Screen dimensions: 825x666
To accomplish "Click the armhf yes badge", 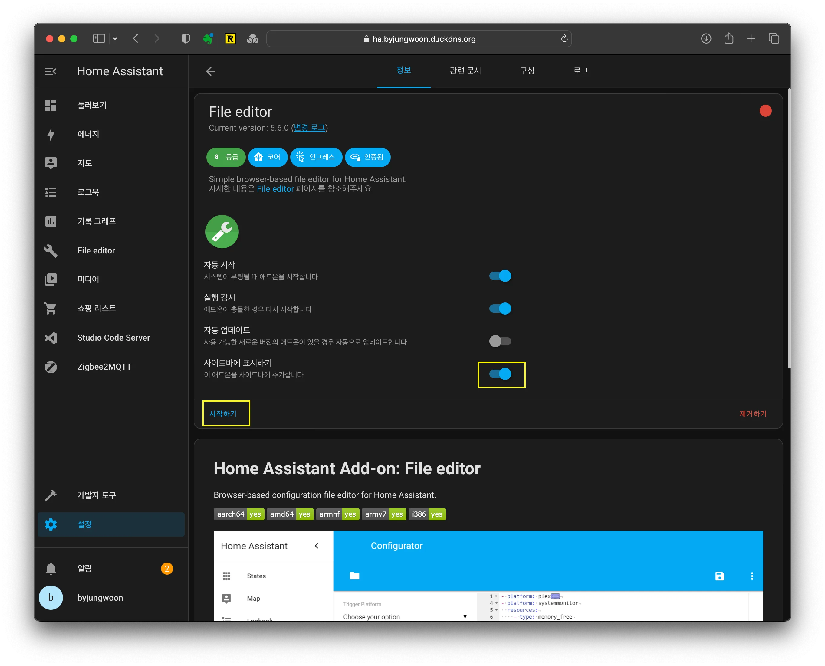I will 337,514.
